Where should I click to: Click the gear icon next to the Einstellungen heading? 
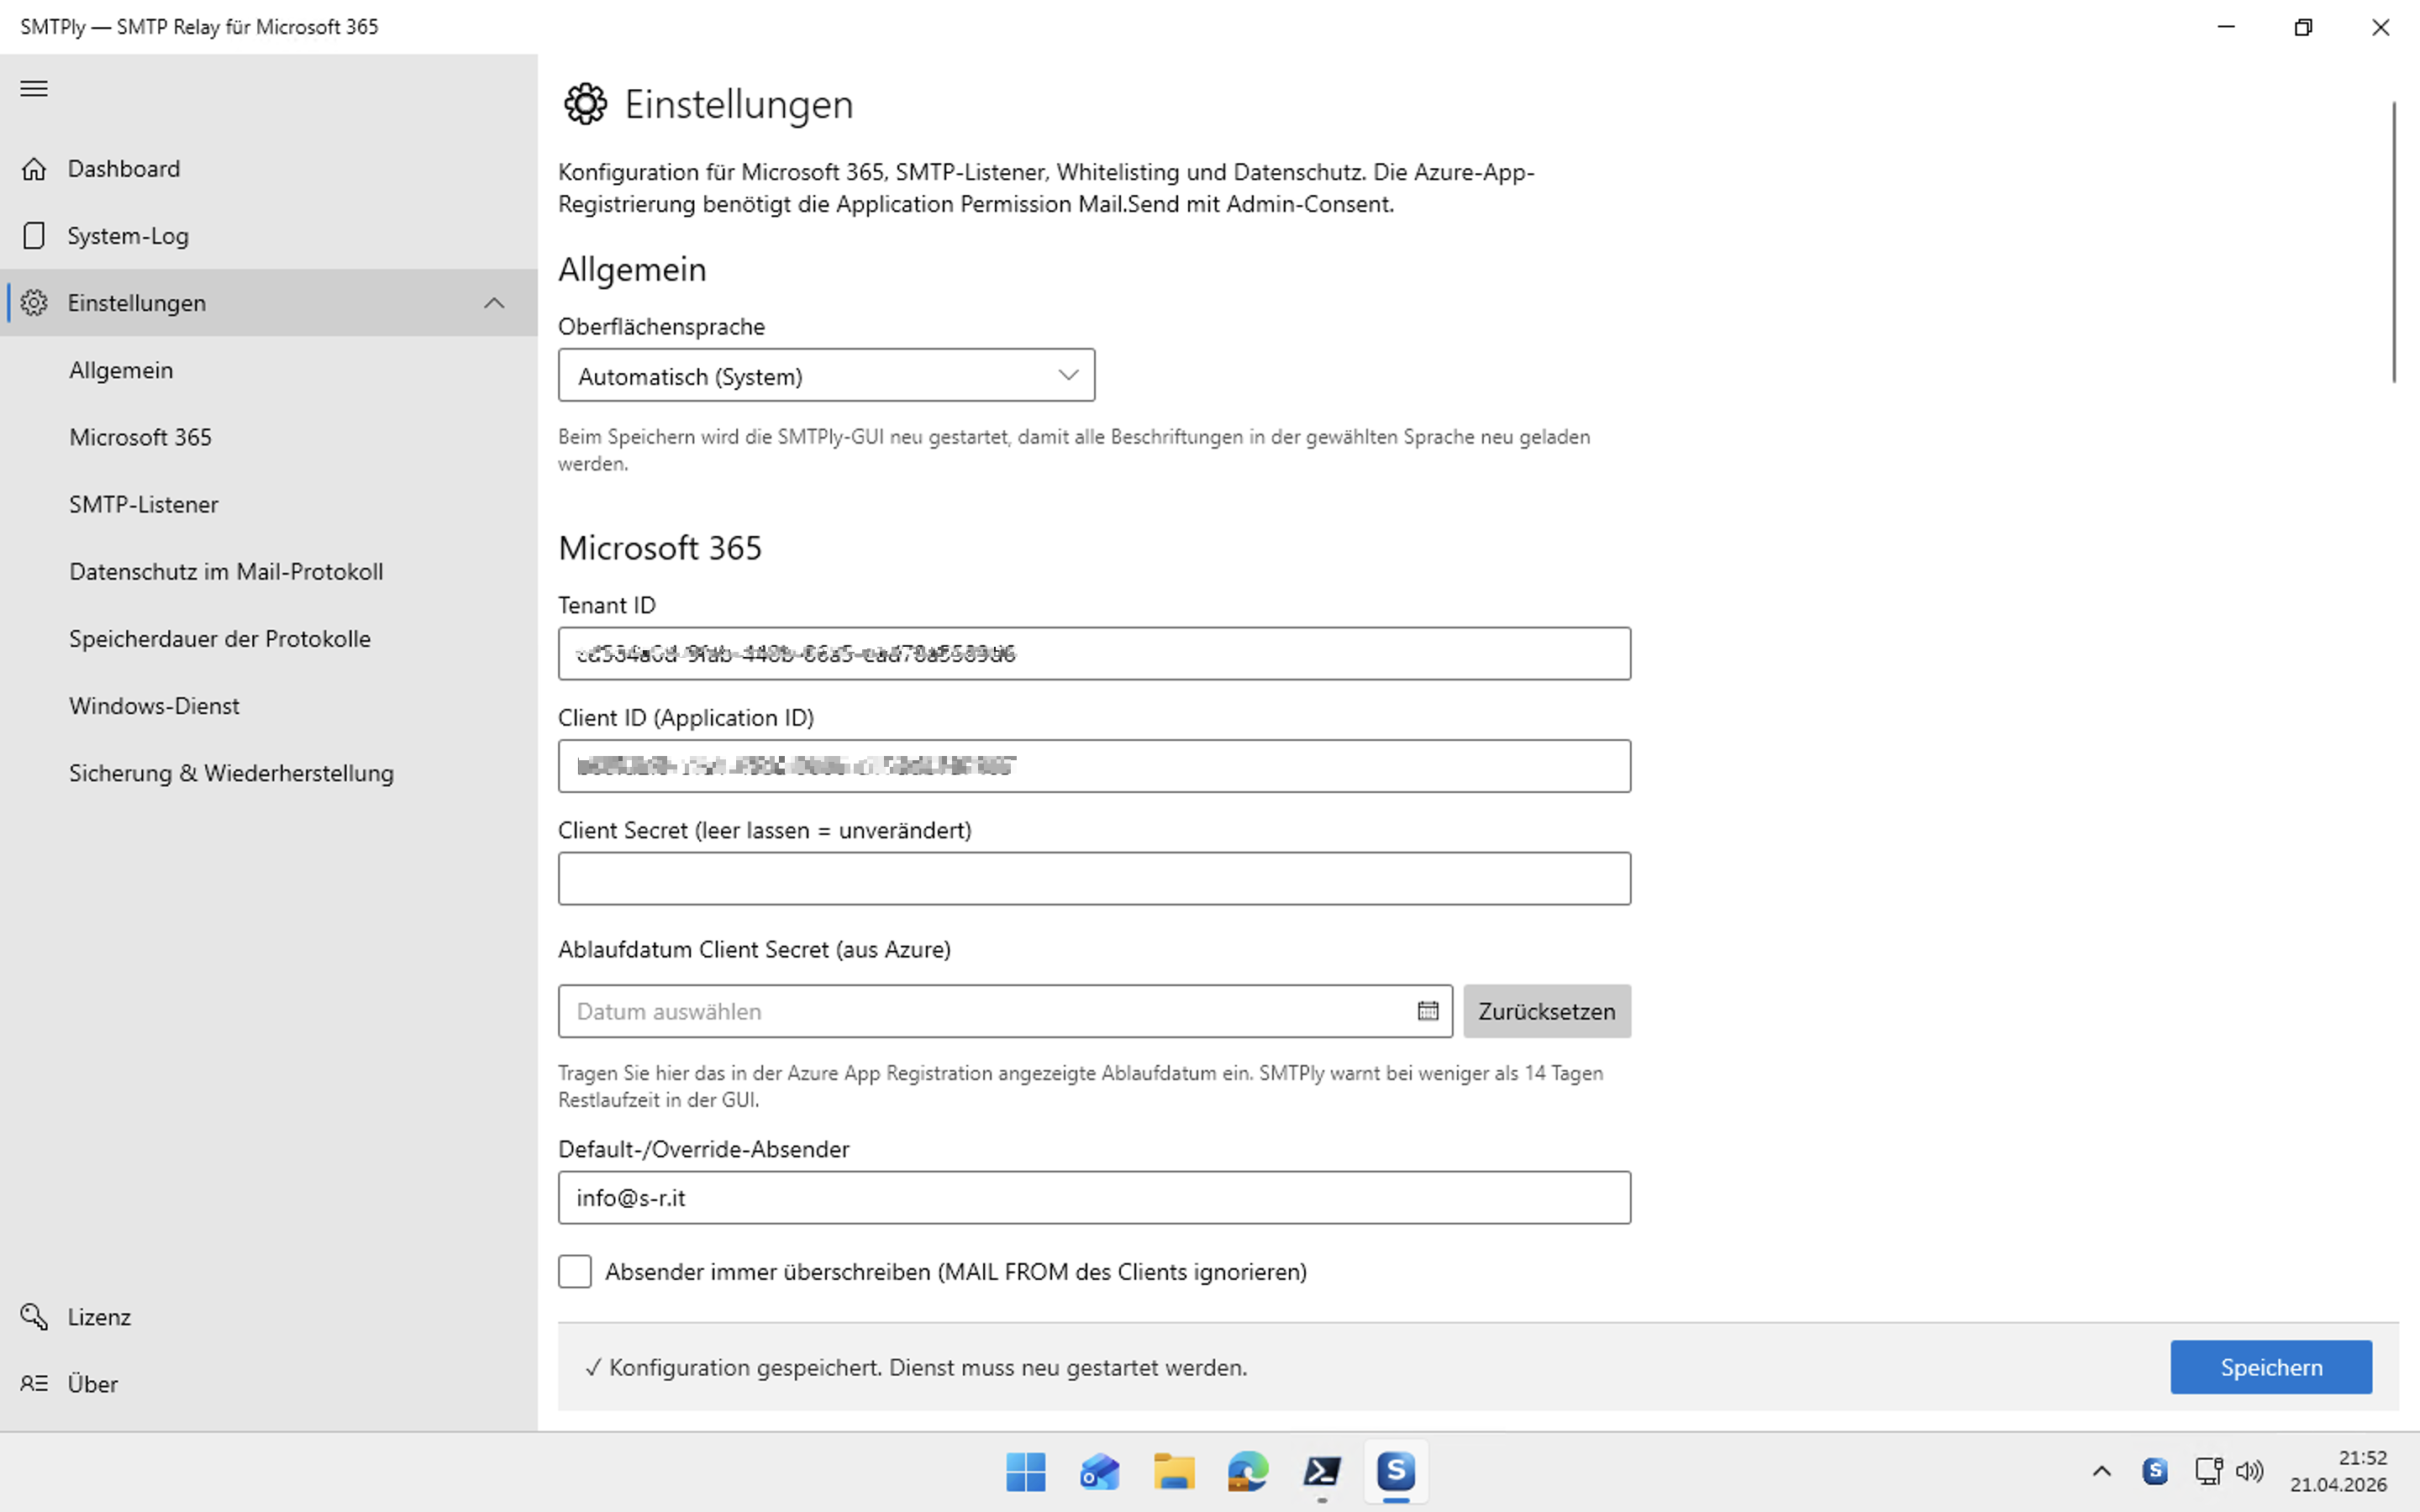point(586,103)
